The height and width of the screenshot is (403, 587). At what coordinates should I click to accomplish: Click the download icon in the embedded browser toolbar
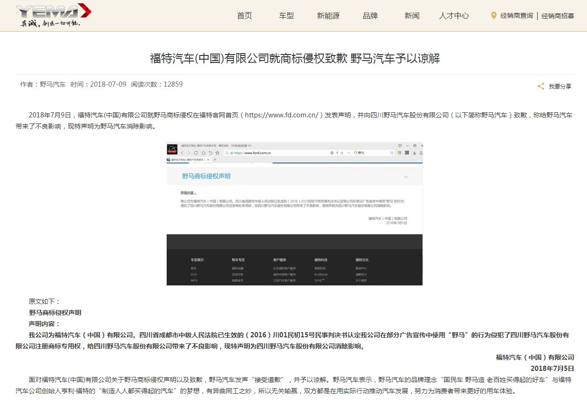coord(414,153)
